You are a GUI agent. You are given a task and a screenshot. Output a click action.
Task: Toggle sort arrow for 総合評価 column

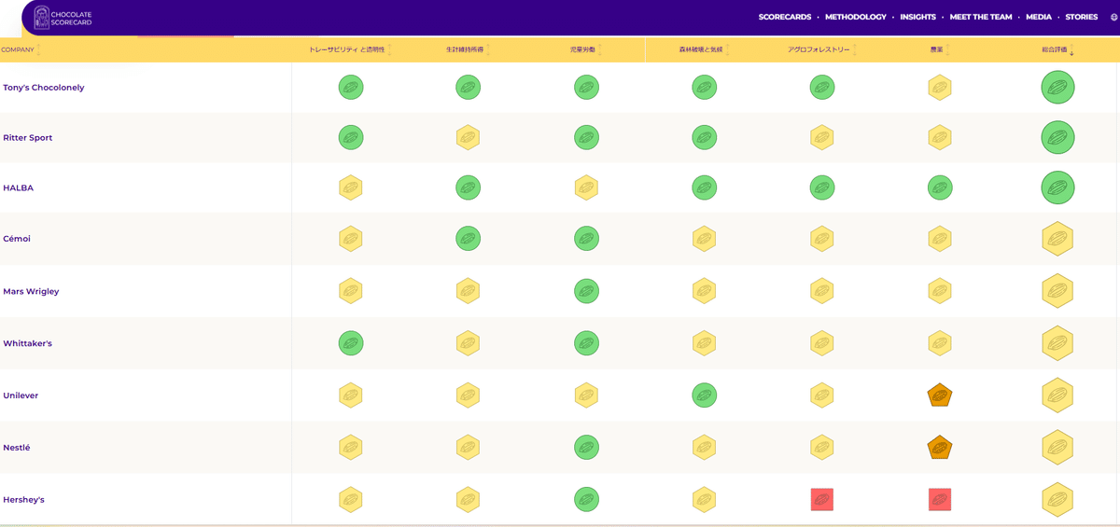click(1071, 49)
